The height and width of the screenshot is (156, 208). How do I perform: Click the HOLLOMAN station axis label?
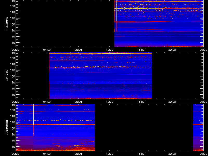click(7, 24)
